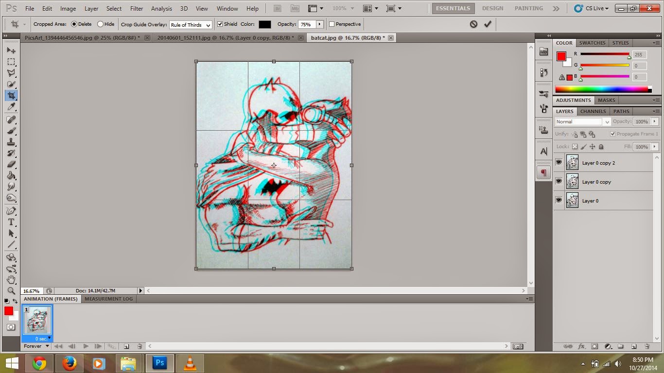This screenshot has height=373, width=664.
Task: Switch to the Design workspace
Action: coord(492,8)
